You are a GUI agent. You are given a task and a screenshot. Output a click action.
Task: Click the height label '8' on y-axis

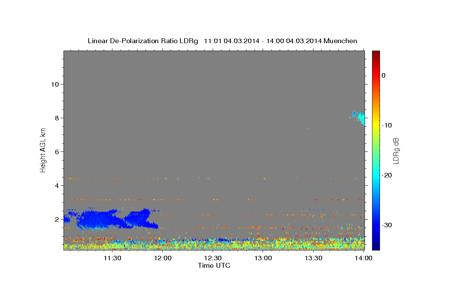pos(58,118)
